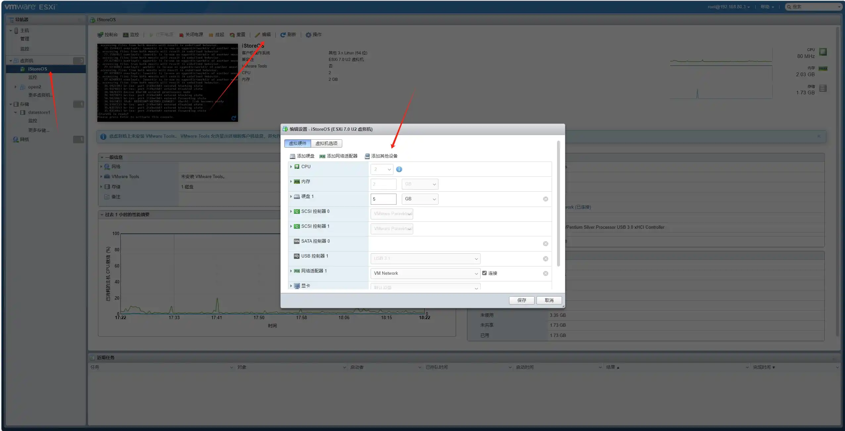Viewport: 845px width, 431px height.
Task: Click the 挂起 suspend toolbar button
Action: [x=216, y=35]
